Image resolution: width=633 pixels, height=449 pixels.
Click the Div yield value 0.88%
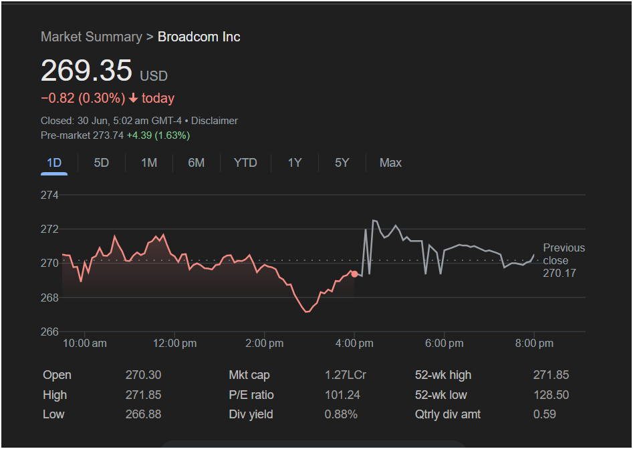[341, 414]
